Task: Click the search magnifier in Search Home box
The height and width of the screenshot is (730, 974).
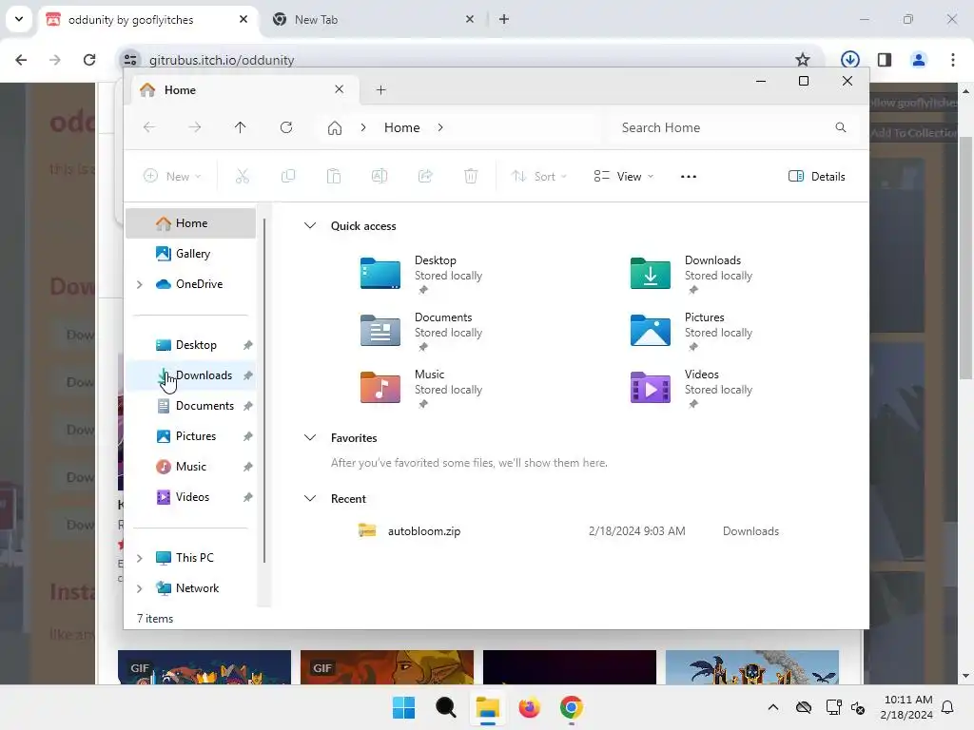Action: tap(841, 127)
